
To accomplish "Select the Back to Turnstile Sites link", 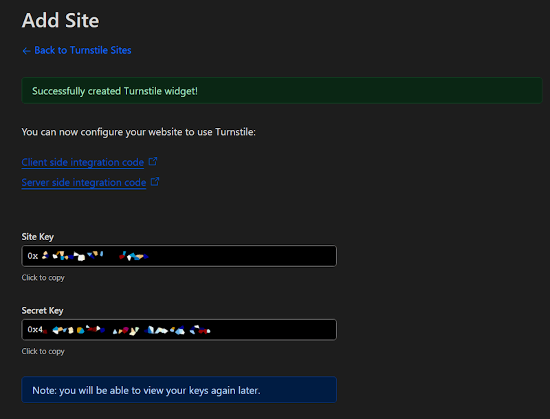I will point(82,50).
